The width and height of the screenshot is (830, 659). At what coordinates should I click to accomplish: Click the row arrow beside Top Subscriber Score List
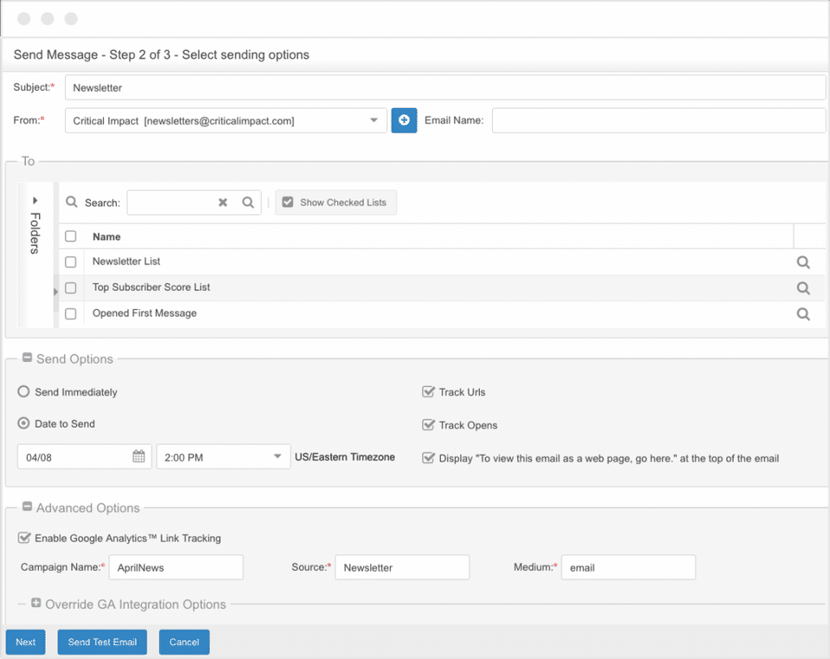(55, 291)
